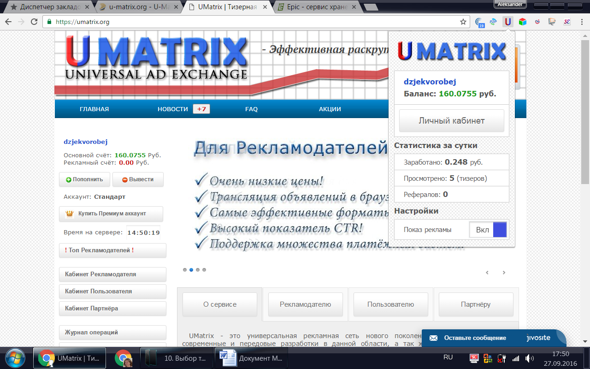The width and height of the screenshot is (590, 369).
Task: Open the RU language selector in taskbar
Action: [x=448, y=357]
